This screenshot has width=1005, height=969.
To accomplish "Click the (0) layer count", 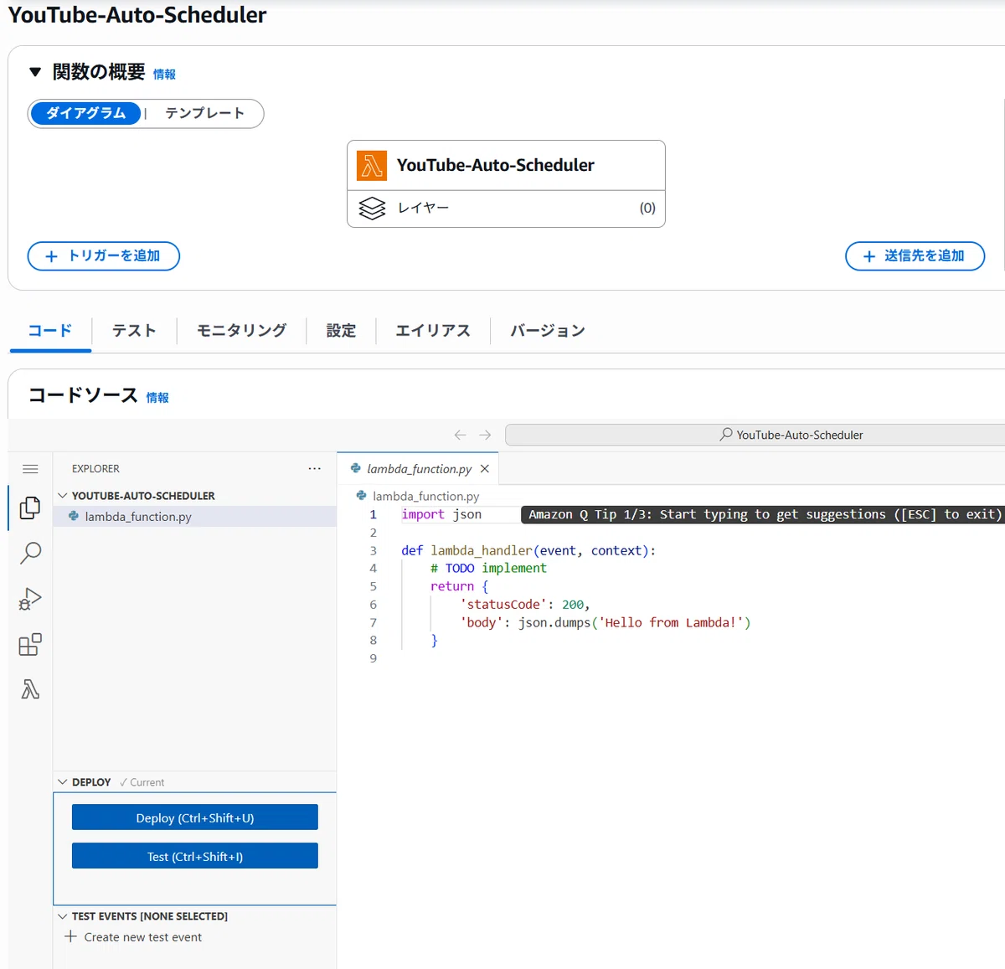I will [647, 208].
